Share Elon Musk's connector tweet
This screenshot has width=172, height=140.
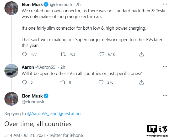click(141, 54)
